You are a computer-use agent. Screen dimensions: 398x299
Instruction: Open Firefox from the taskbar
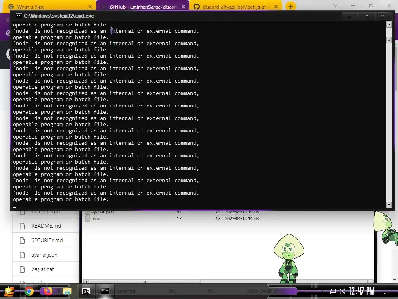click(48, 291)
